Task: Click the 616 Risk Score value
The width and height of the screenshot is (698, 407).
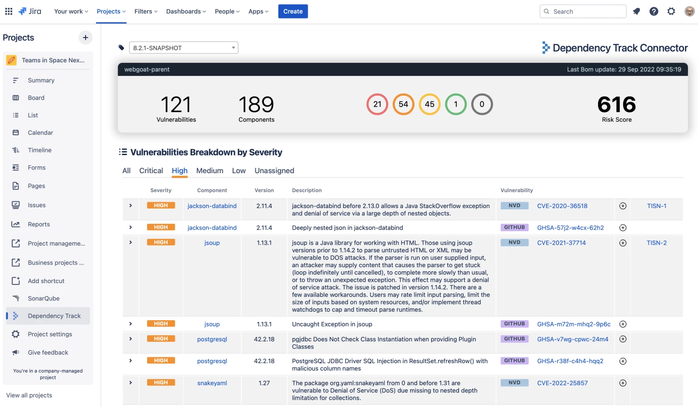Action: coord(617,104)
